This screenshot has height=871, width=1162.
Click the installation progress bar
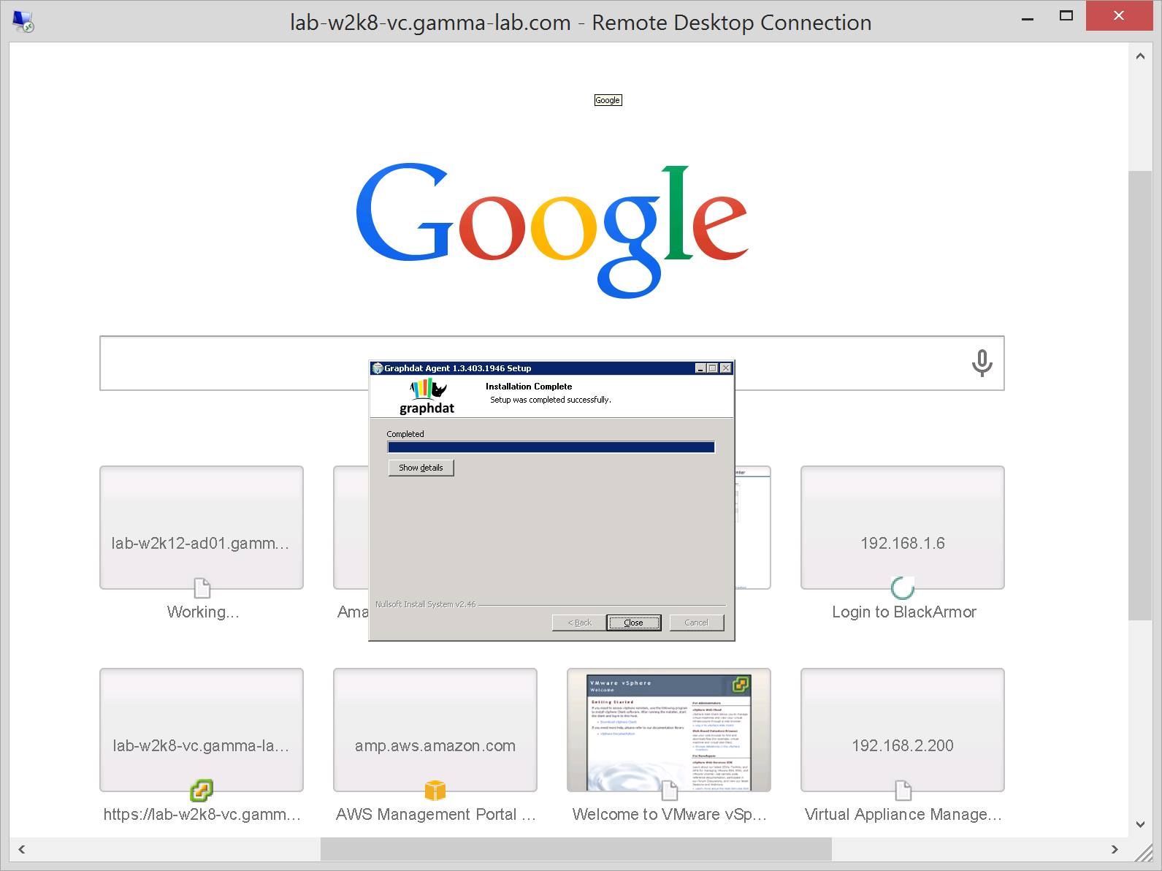[x=551, y=447]
